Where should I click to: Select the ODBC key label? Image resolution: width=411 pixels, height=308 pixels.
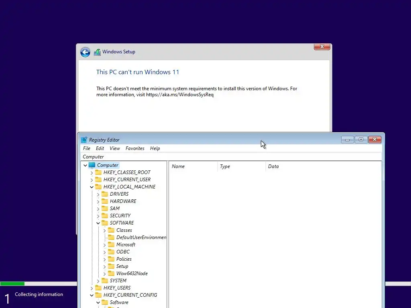click(123, 252)
